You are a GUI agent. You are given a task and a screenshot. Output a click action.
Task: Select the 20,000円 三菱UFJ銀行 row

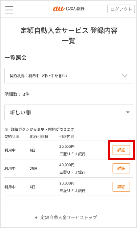pyautogui.click(x=68, y=187)
